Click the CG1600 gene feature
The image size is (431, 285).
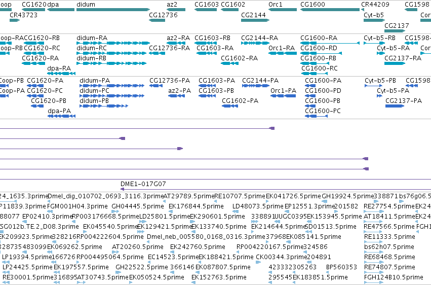[x=330, y=10]
